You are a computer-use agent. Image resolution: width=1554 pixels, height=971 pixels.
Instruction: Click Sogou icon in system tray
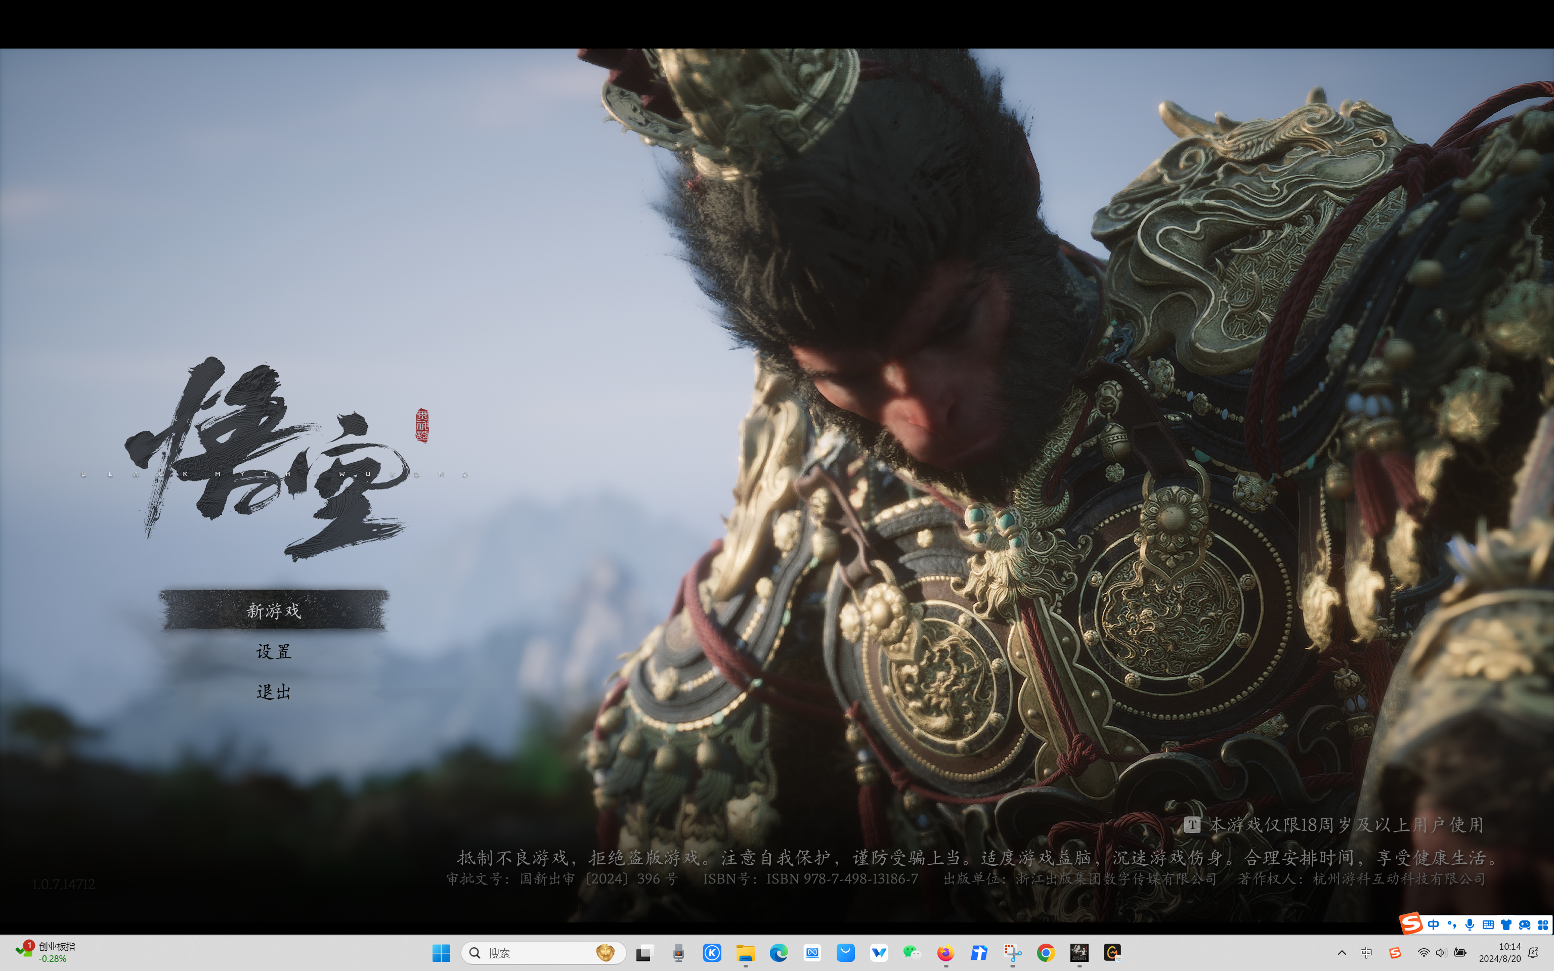pos(1395,953)
